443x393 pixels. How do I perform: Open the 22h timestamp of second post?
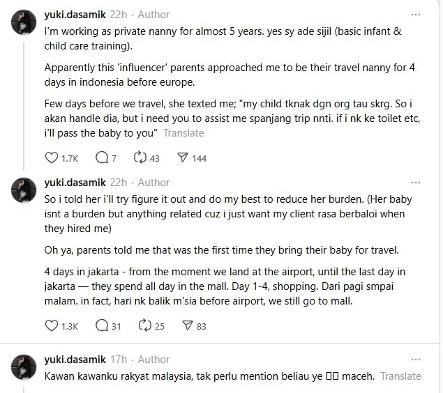point(118,183)
